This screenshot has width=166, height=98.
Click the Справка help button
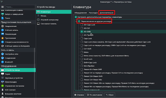click(79, 95)
